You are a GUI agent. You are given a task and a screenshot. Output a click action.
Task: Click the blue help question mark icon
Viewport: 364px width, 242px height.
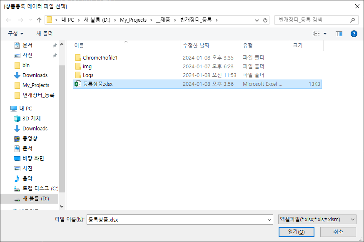pyautogui.click(x=354, y=34)
